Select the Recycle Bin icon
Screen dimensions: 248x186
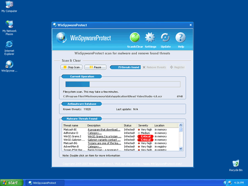pyautogui.click(x=236, y=164)
